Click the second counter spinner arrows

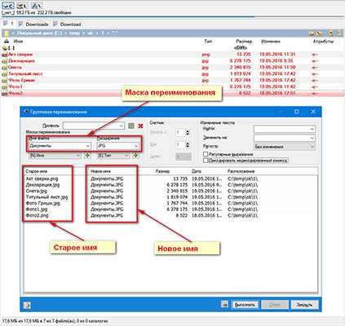coord(188,145)
